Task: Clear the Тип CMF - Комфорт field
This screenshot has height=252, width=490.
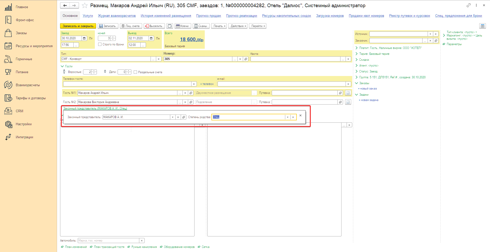Action: click(x=158, y=59)
